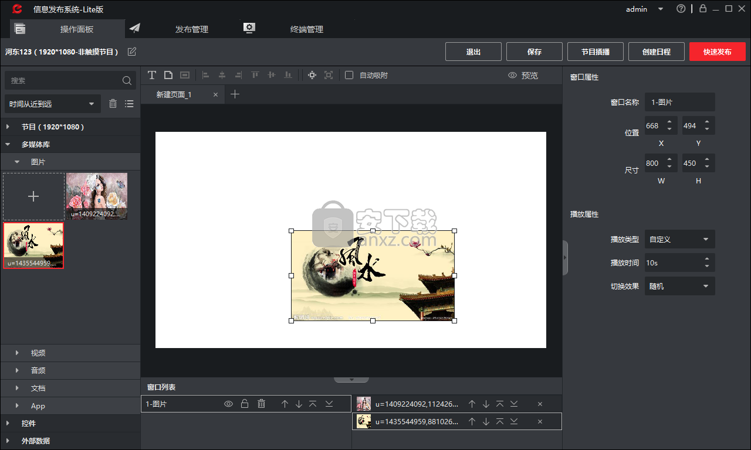
Task: Move u=1435544959 item to bottom
Action: 514,421
